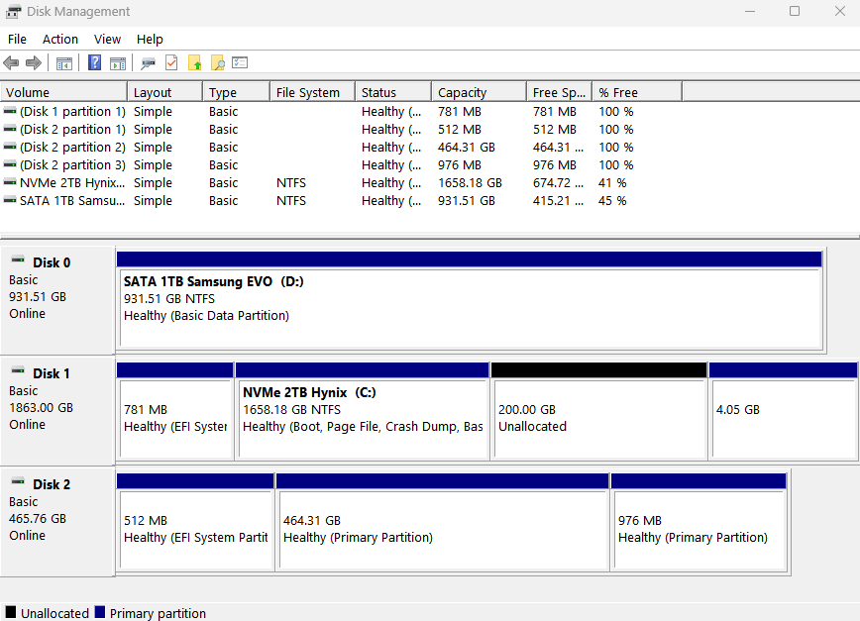
Task: Open the View menu
Action: point(107,39)
